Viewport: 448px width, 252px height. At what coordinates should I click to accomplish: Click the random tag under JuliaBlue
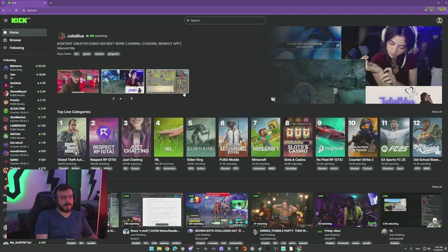pyautogui.click(x=99, y=54)
